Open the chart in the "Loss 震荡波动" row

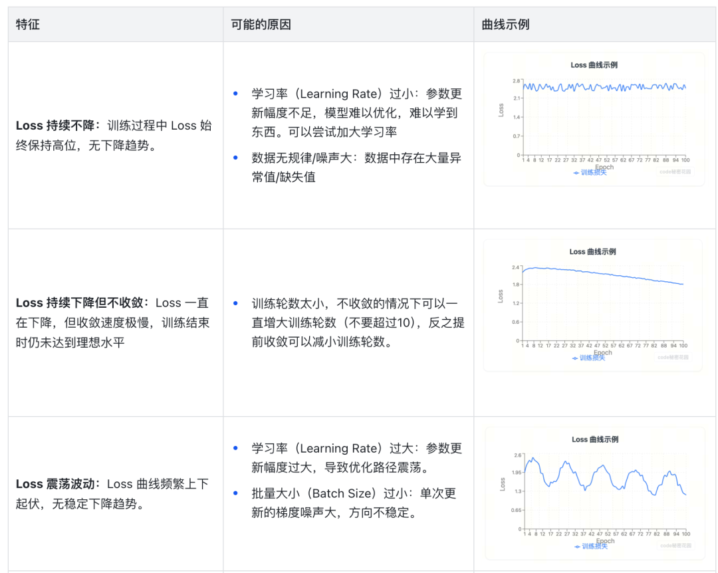click(x=595, y=493)
